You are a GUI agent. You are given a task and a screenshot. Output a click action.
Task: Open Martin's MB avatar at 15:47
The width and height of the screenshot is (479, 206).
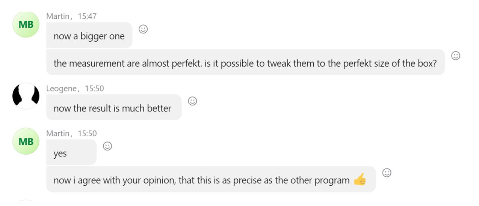pyautogui.click(x=26, y=24)
